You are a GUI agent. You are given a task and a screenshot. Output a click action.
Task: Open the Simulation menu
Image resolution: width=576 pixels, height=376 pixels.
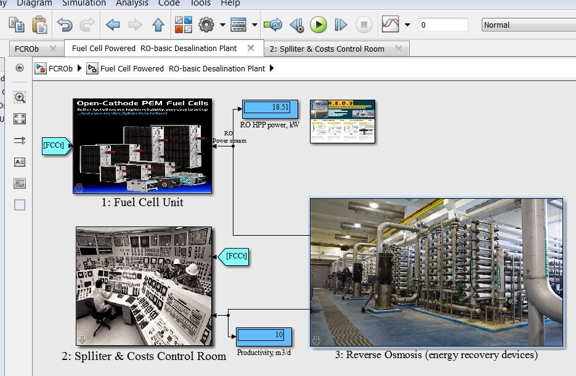[x=84, y=3]
